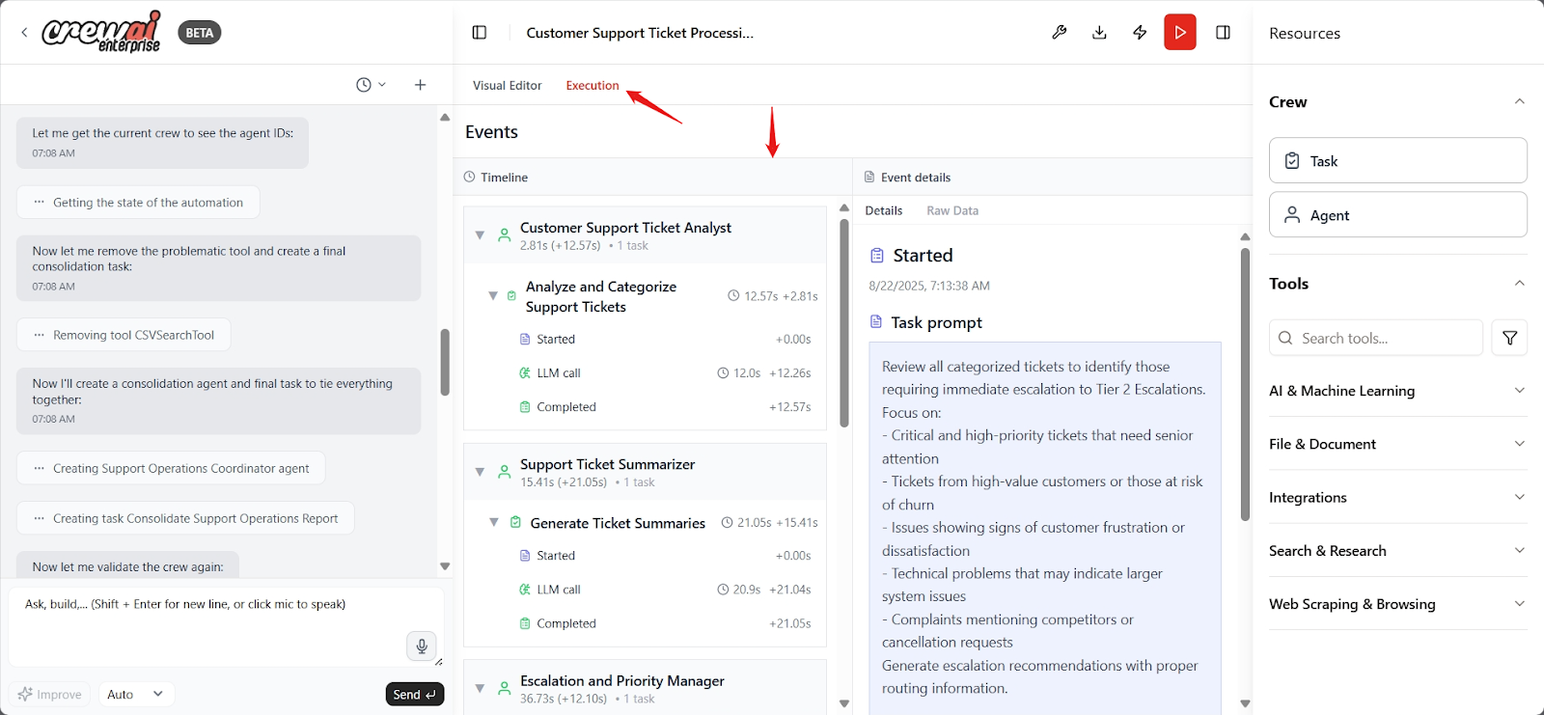
Task: Start a new chat with plus icon
Action: point(420,85)
